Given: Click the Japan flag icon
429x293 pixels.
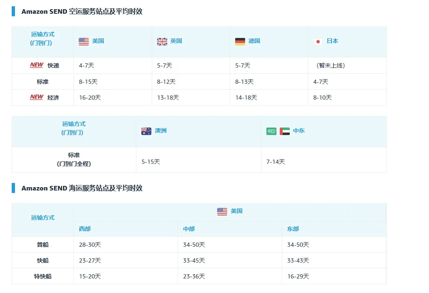Looking at the screenshot, I should pos(318,41).
